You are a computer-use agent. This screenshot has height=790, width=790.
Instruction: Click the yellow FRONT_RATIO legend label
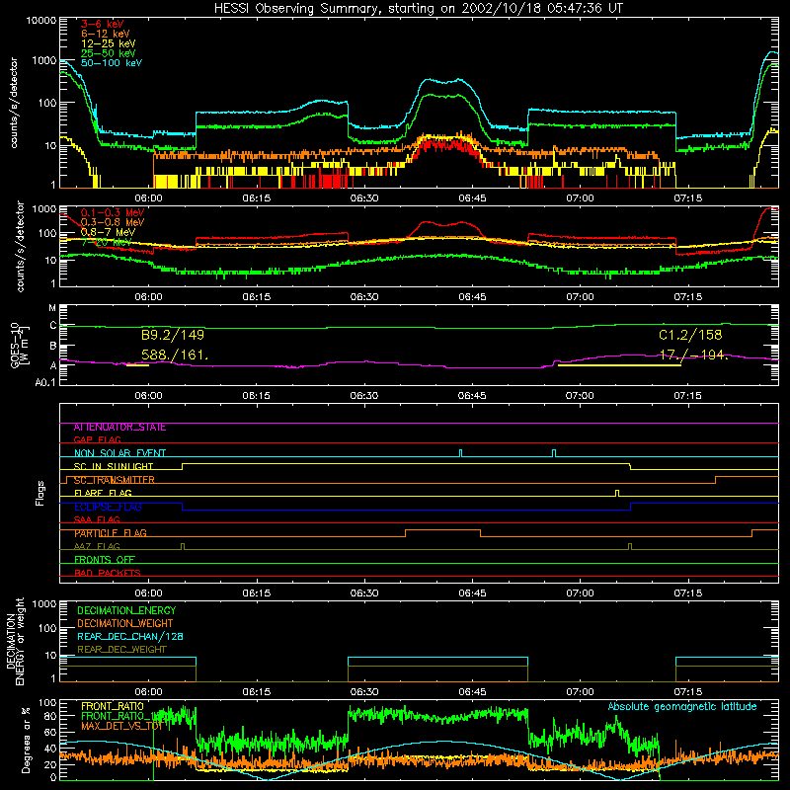coord(113,707)
